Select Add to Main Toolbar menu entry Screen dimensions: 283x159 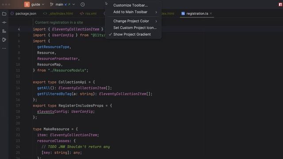click(x=133, y=12)
